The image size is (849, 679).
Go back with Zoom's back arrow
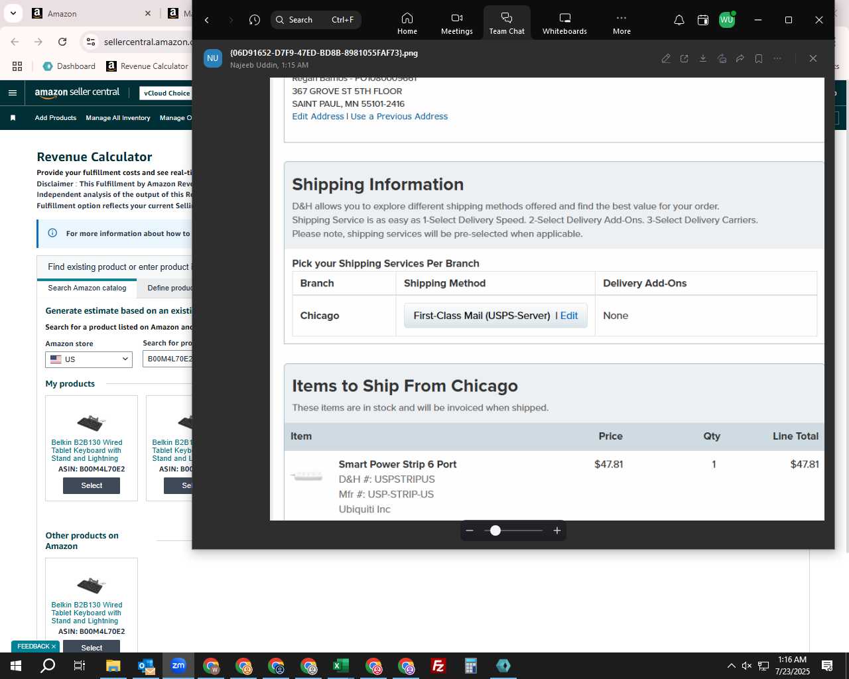pos(207,20)
